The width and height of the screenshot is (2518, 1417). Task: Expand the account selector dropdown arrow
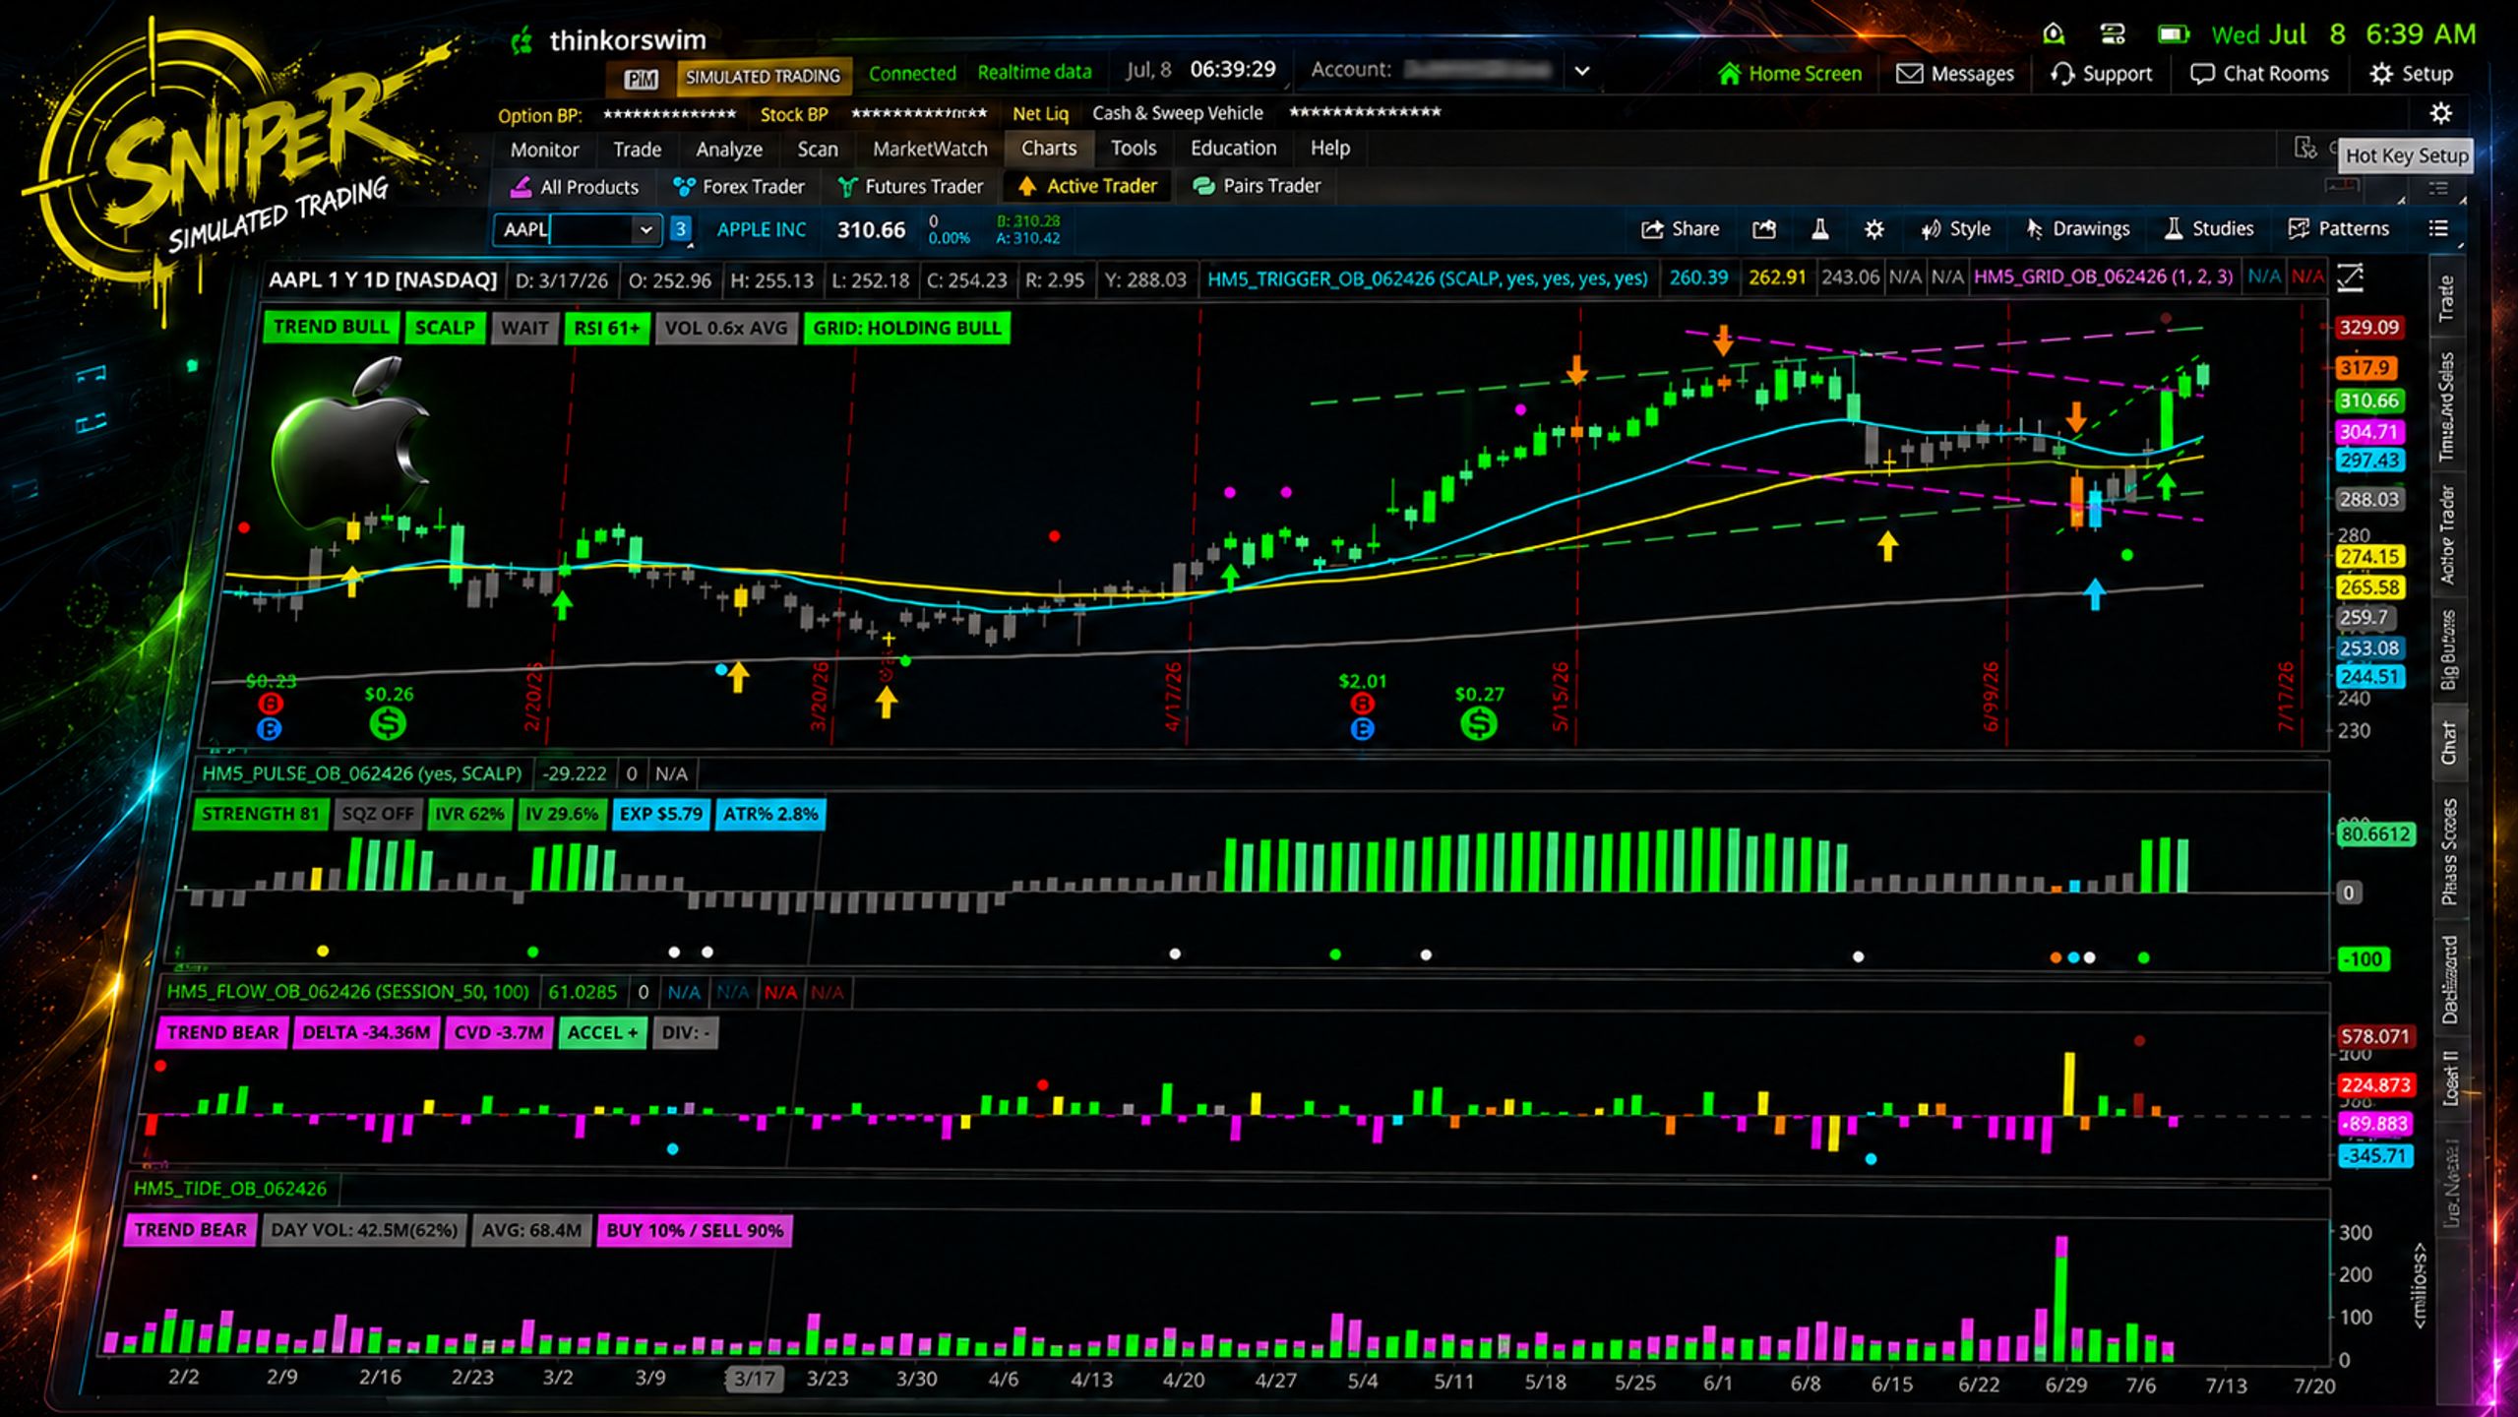(x=1582, y=71)
